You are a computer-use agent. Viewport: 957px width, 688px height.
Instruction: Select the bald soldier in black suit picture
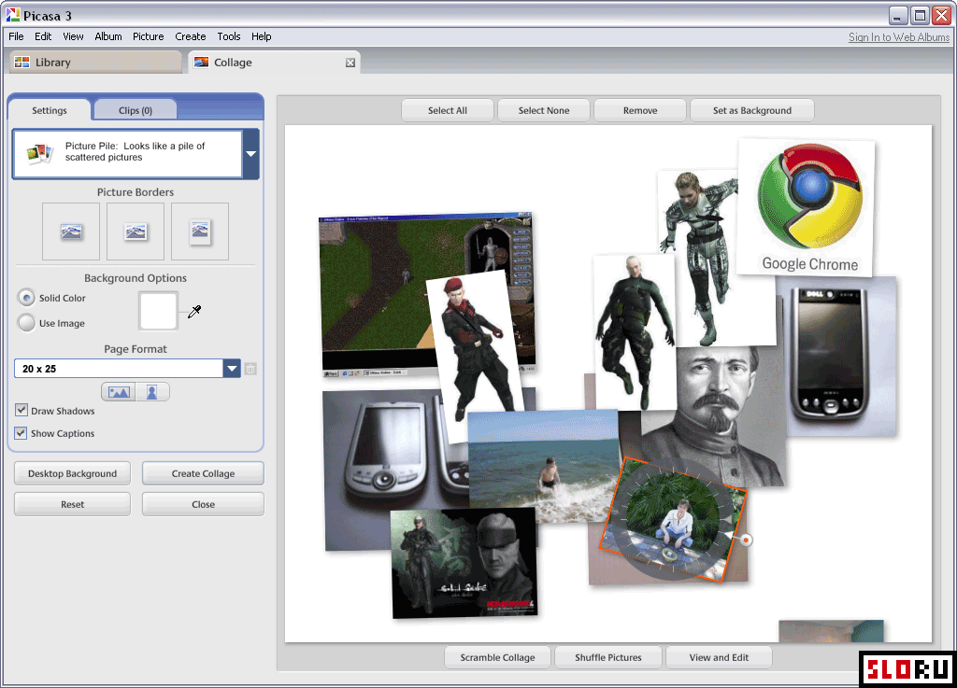click(x=635, y=332)
